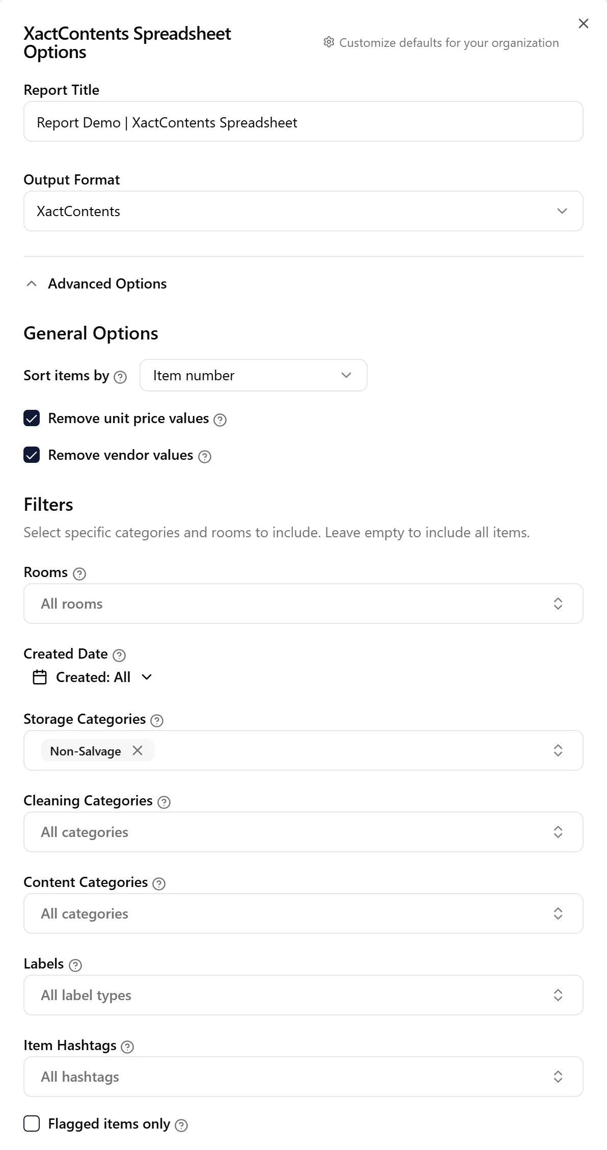Image resolution: width=607 pixels, height=1150 pixels.
Task: Uncheck Remove unit price values
Action: click(x=32, y=418)
